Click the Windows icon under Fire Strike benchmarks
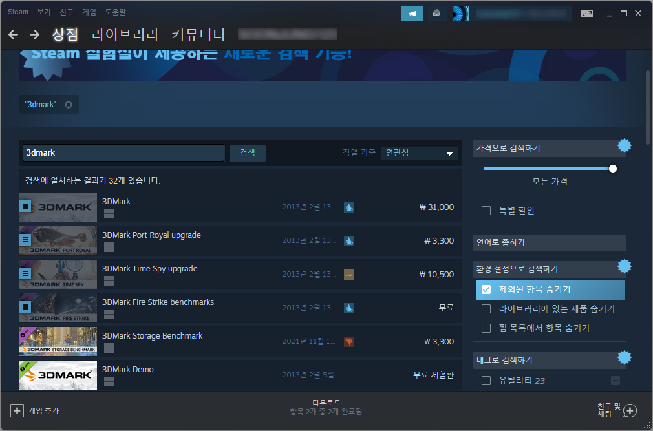The height and width of the screenshot is (431, 653). tap(109, 315)
